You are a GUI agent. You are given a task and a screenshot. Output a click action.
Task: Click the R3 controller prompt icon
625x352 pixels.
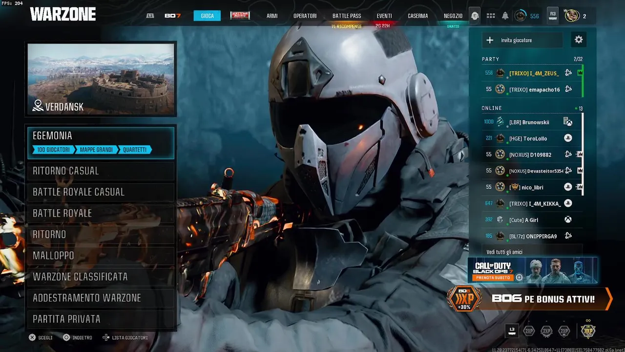[553, 15]
